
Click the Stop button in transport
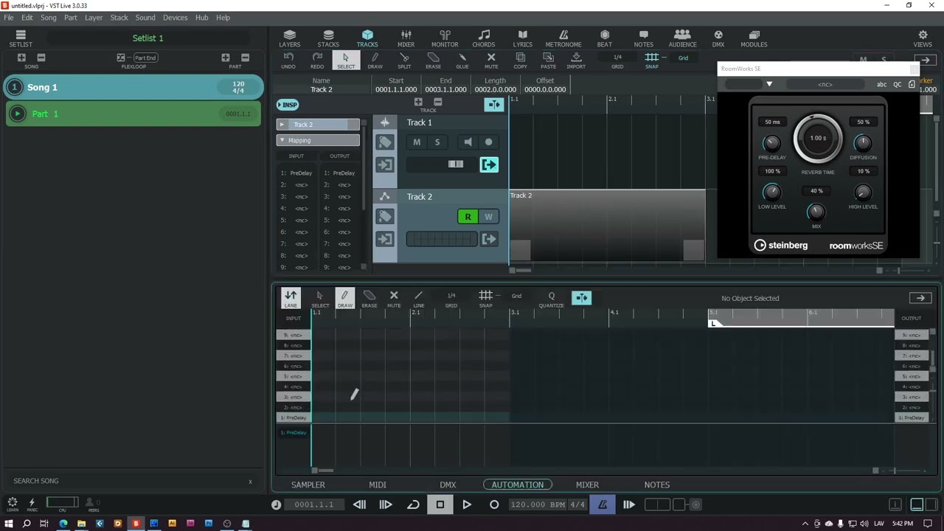[x=440, y=504]
